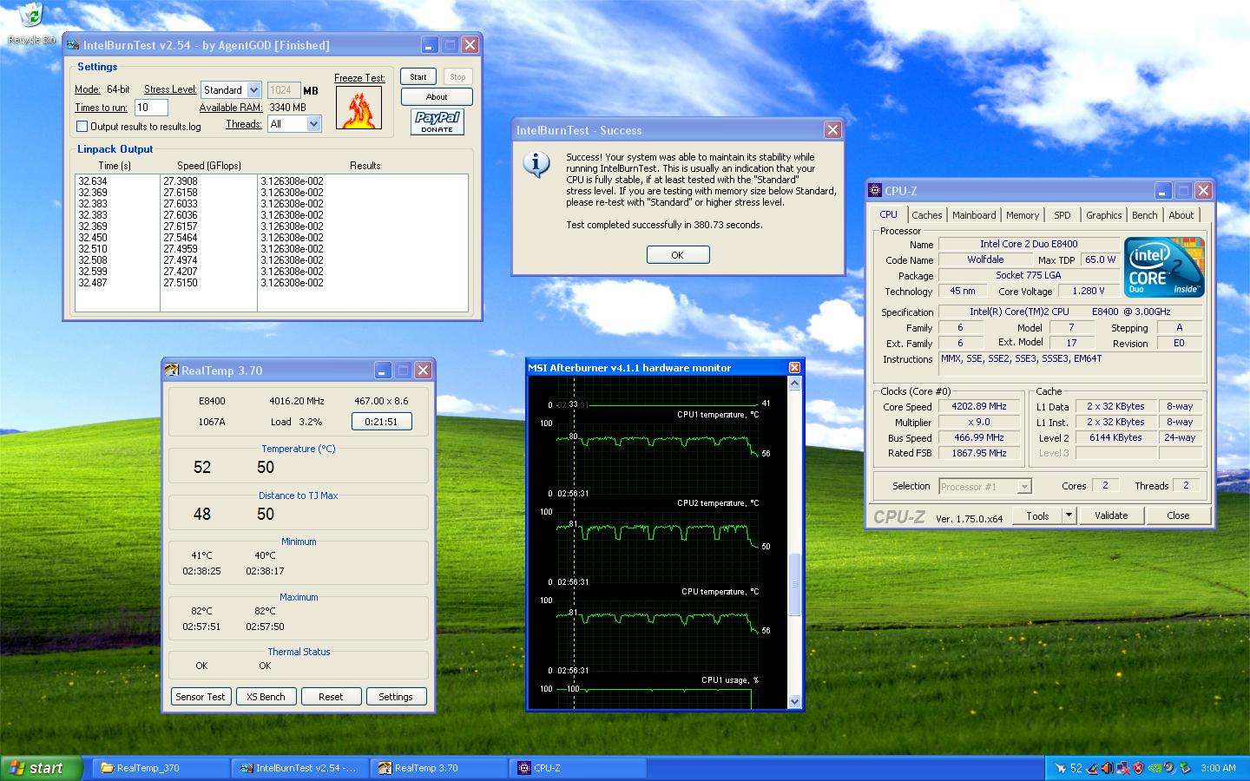This screenshot has height=781, width=1250.
Task: Click the 3:00 AM taskbar clock
Action: (1218, 768)
